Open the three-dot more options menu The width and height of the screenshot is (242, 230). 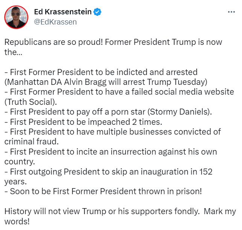point(231,12)
